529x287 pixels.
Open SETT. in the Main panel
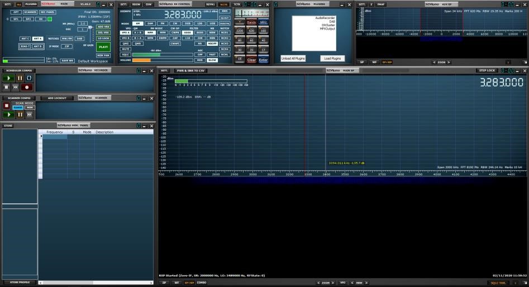pos(8,3)
